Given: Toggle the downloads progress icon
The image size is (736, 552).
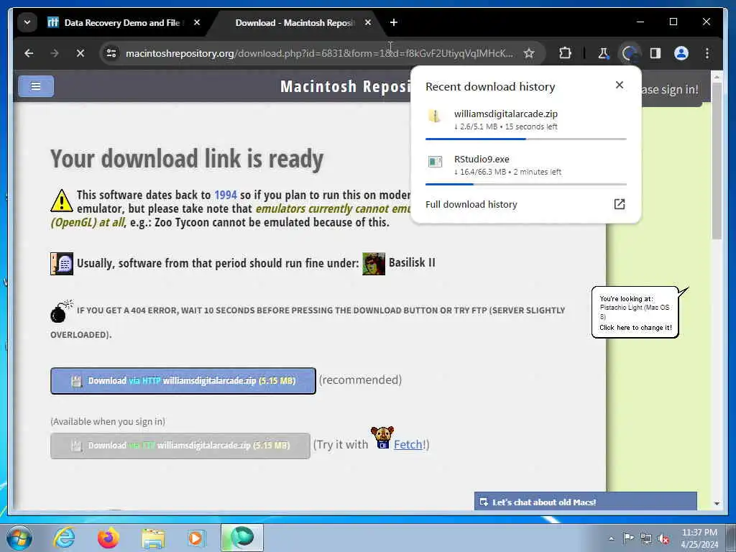Looking at the screenshot, I should click(x=630, y=53).
